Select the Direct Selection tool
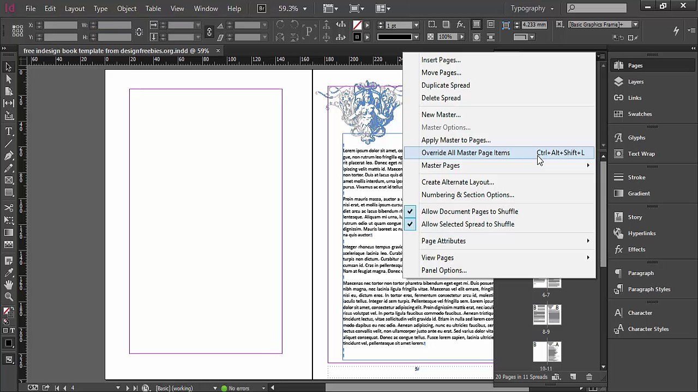 point(9,79)
